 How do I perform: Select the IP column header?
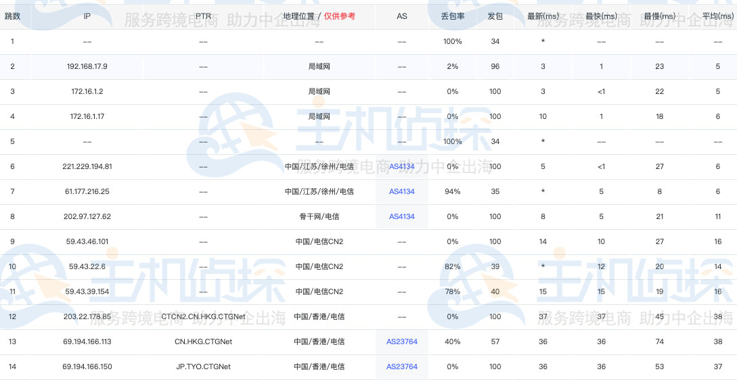[87, 16]
